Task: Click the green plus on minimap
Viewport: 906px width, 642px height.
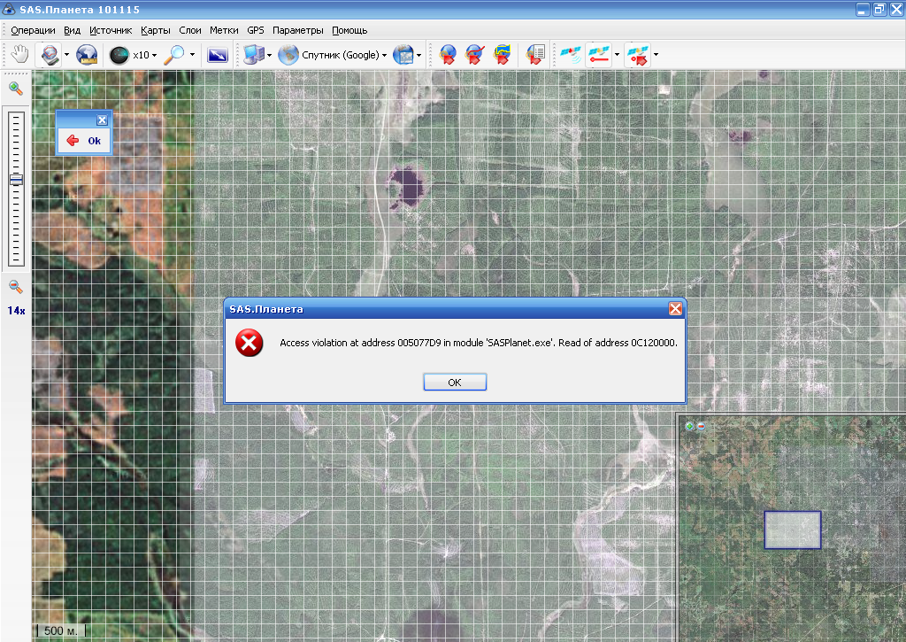Action: pyautogui.click(x=689, y=427)
